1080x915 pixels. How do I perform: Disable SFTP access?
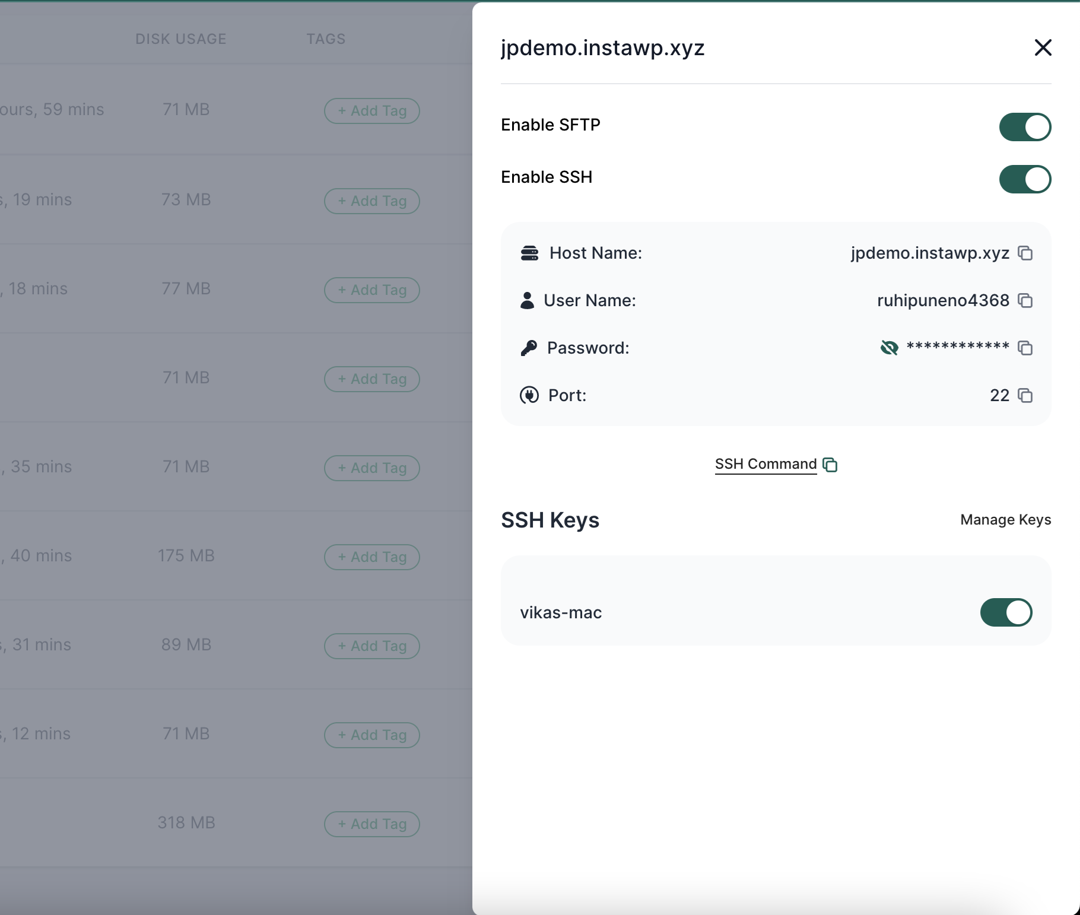[x=1025, y=126]
